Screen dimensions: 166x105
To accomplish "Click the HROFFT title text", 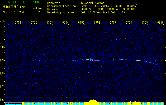I will click(x=16, y=2).
